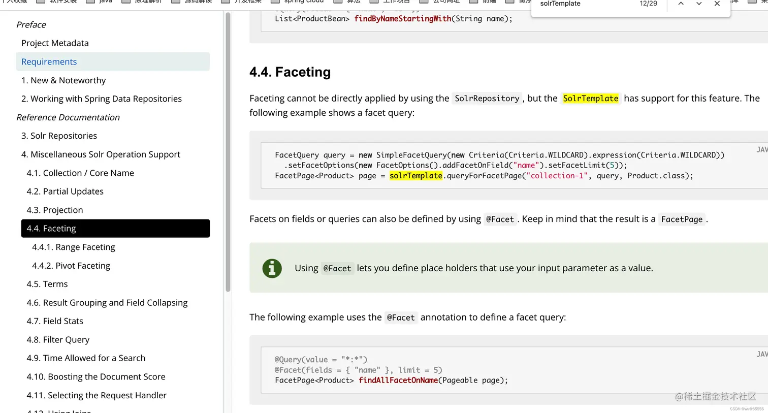Go to '4.3. Projection' section

(55, 210)
